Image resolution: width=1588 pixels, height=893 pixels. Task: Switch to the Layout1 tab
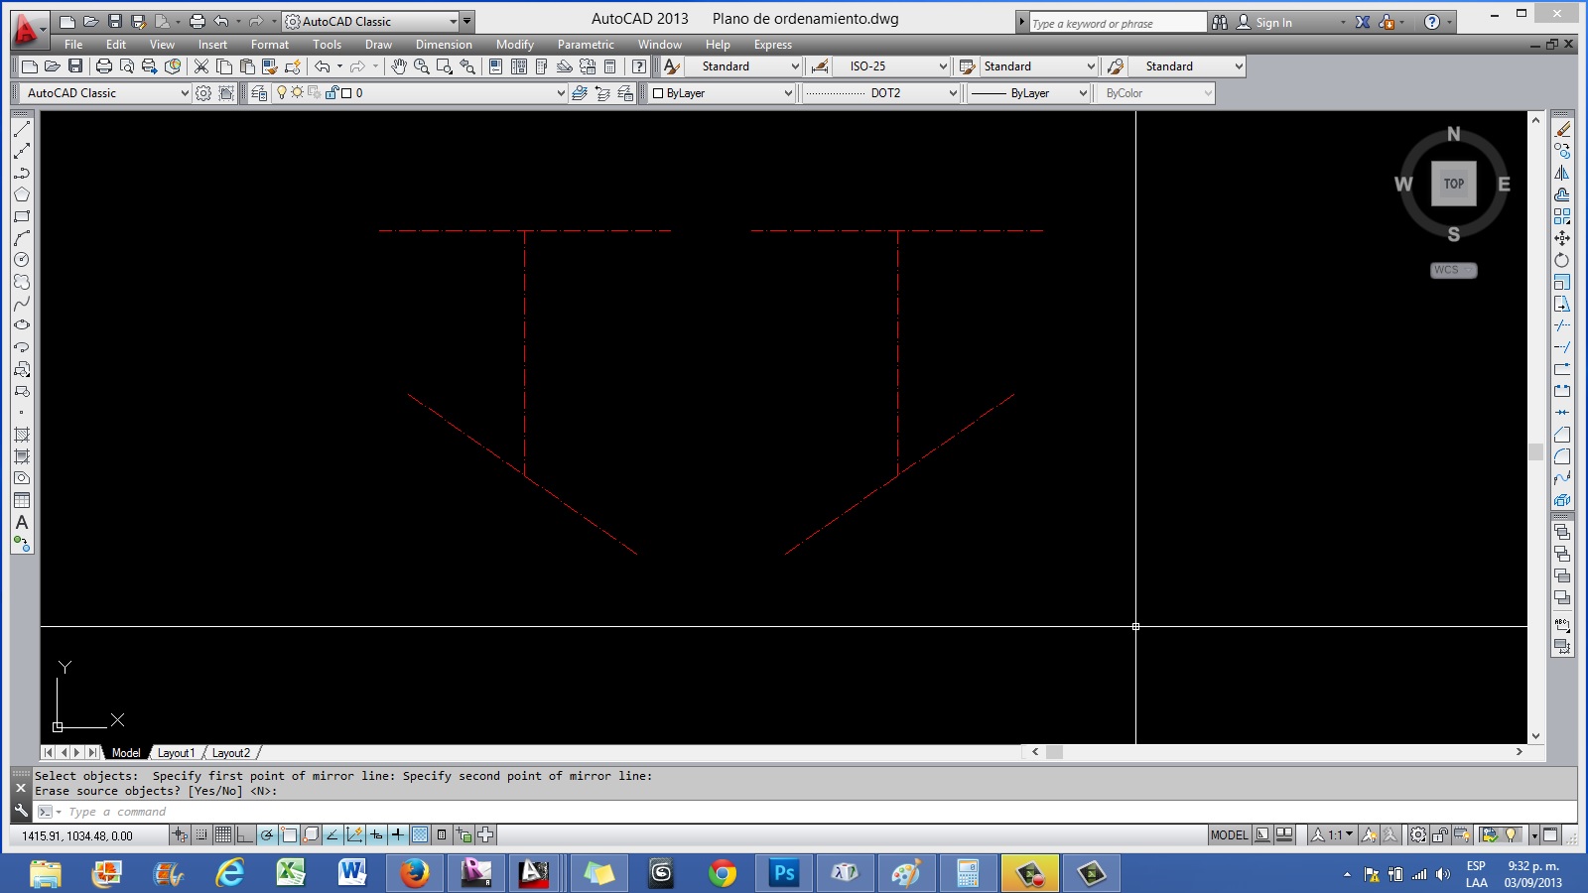click(177, 752)
